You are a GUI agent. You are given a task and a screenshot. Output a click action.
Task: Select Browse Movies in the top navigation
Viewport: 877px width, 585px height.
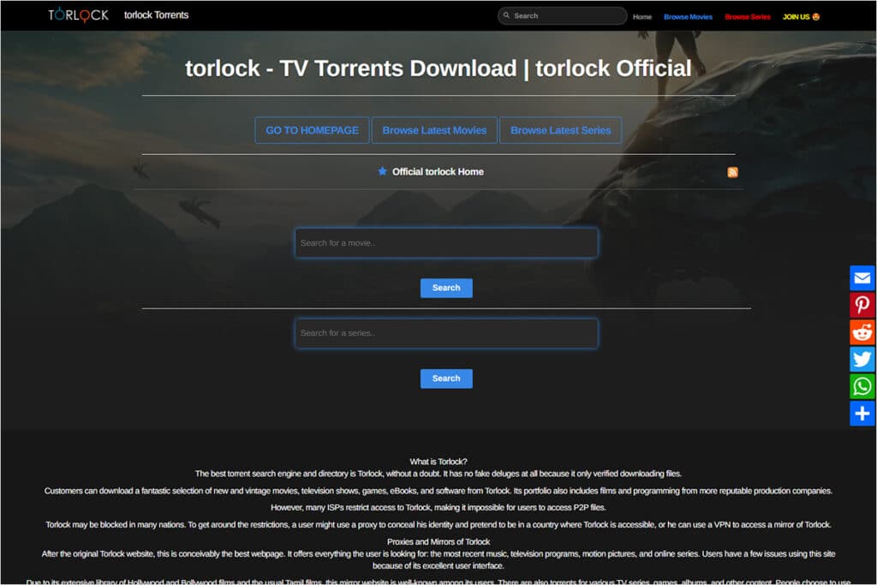(688, 16)
